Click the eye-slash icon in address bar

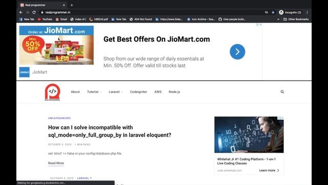(266, 12)
